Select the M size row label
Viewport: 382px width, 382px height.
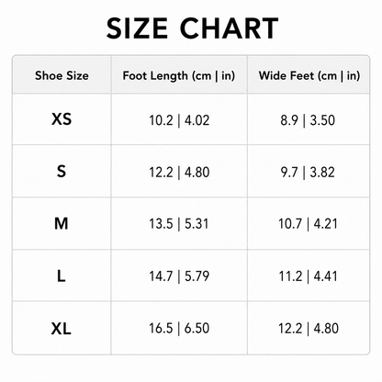(x=62, y=223)
